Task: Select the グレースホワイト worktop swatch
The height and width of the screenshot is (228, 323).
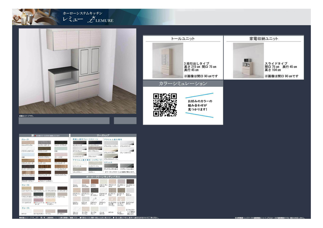Action: click(x=127, y=149)
